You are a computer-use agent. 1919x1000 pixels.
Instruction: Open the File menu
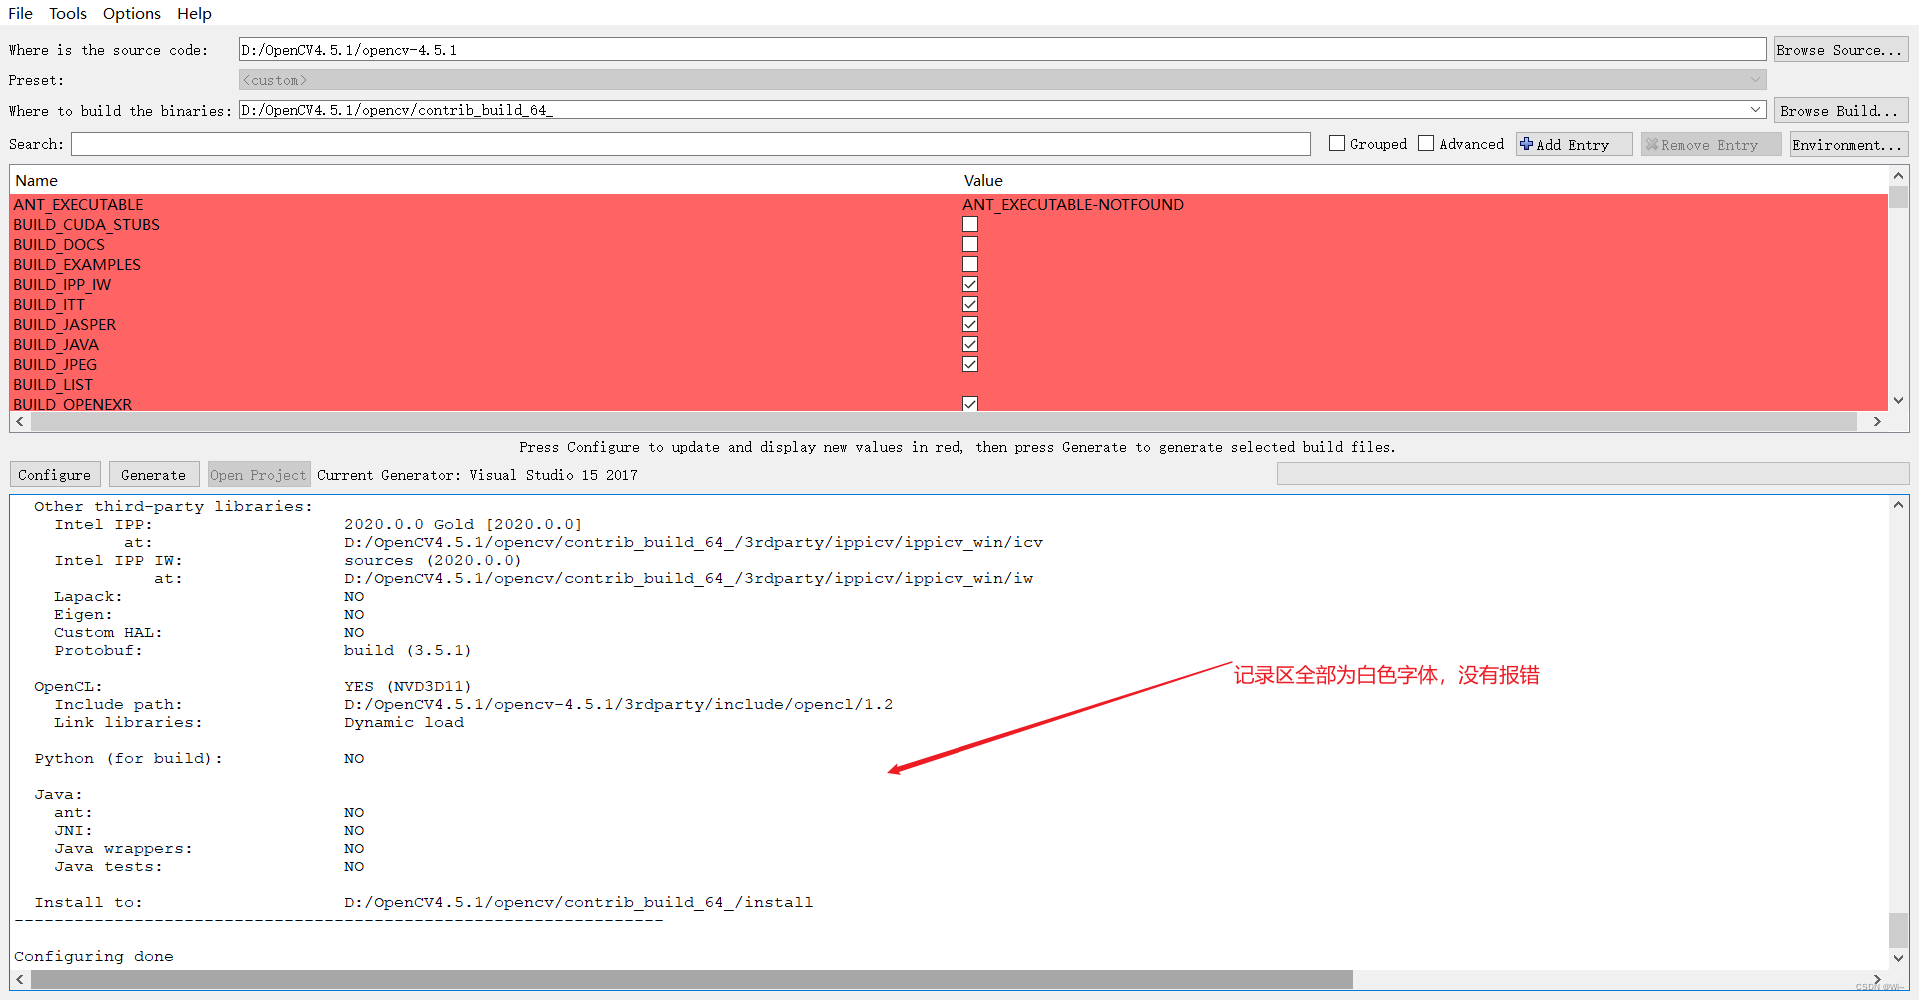click(x=20, y=13)
